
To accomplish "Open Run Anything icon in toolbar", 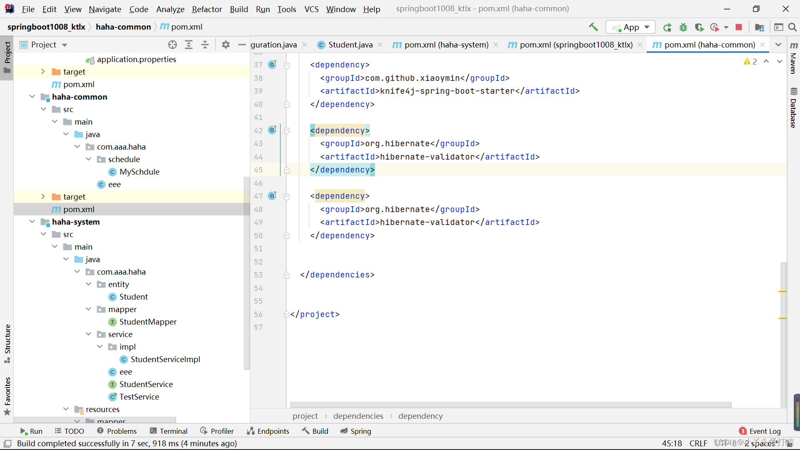I will (778, 27).
